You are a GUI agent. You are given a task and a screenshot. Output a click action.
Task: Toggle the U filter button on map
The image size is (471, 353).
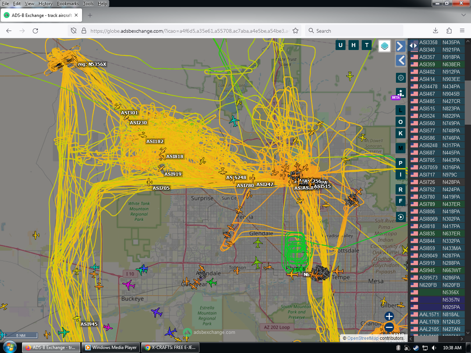tap(340, 45)
